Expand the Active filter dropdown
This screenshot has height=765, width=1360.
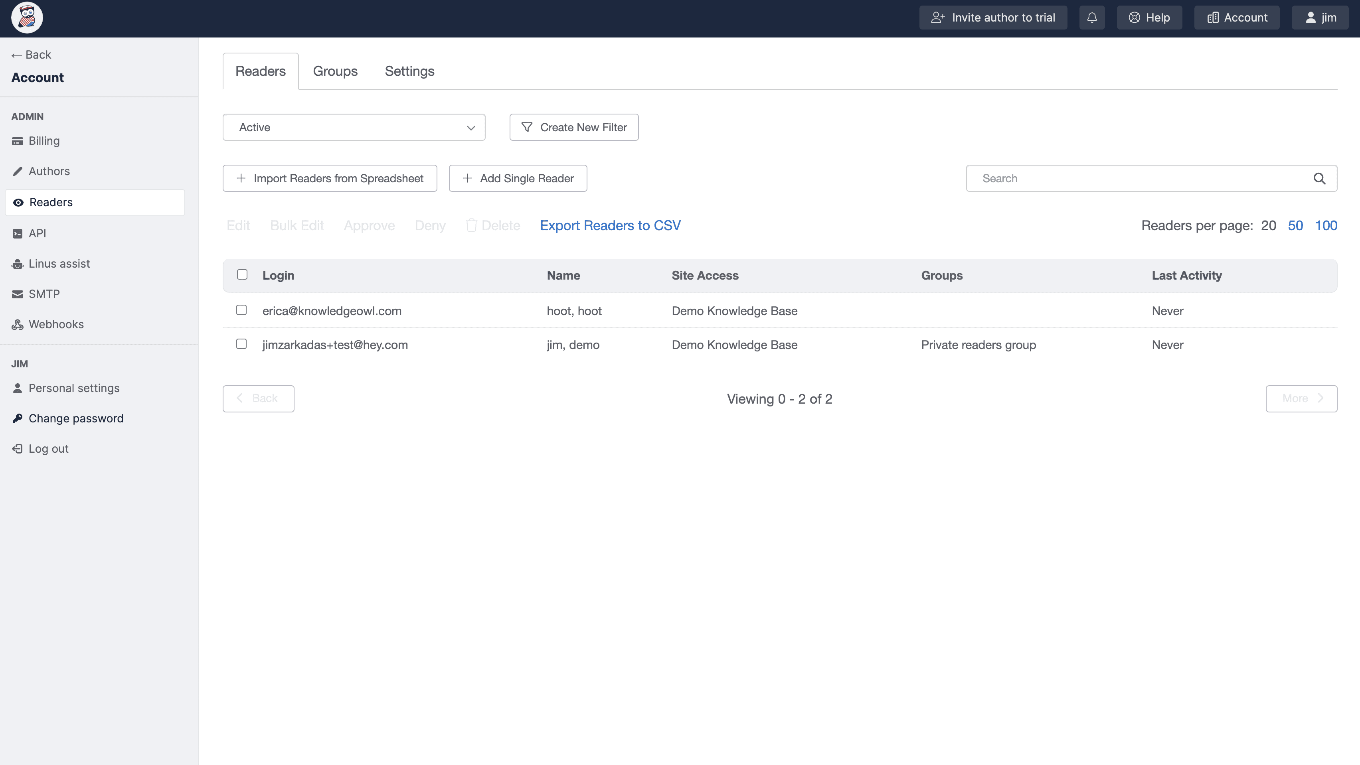(354, 127)
